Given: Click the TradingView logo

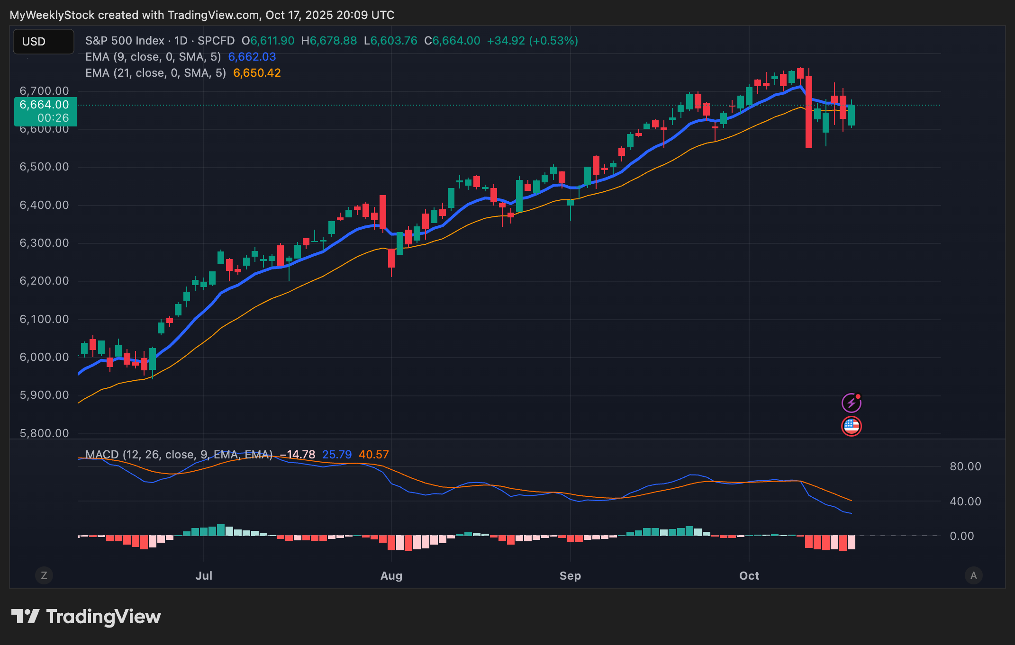Looking at the screenshot, I should [x=86, y=617].
